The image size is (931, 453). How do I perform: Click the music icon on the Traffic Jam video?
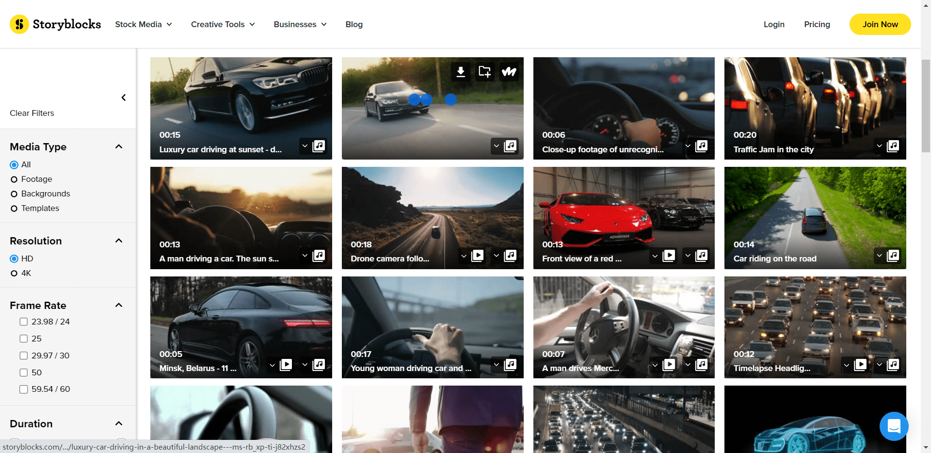coord(893,146)
